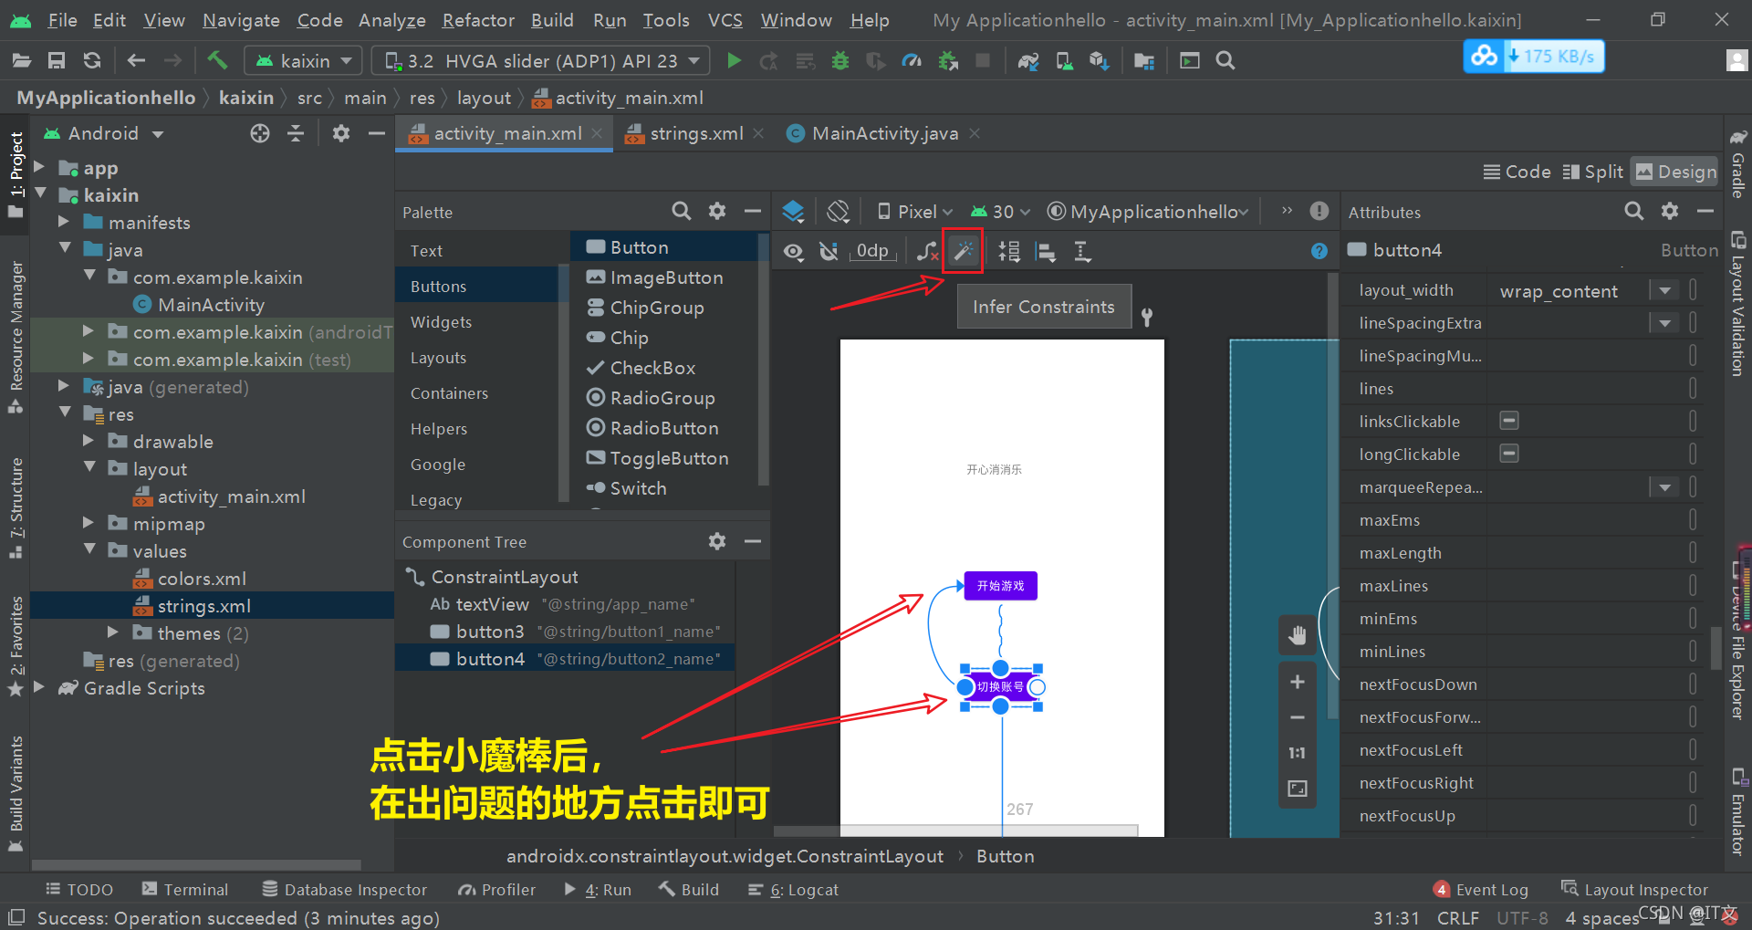
Task: Switch to the strings.xml tab
Action: coord(696,133)
